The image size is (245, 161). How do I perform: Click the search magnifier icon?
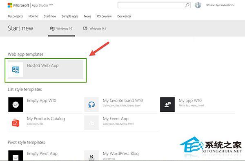[x=187, y=5]
